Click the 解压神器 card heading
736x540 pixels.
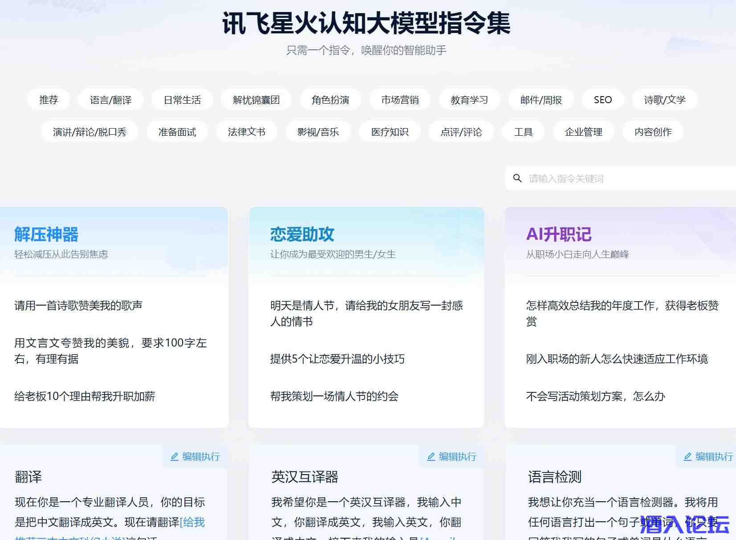(46, 234)
